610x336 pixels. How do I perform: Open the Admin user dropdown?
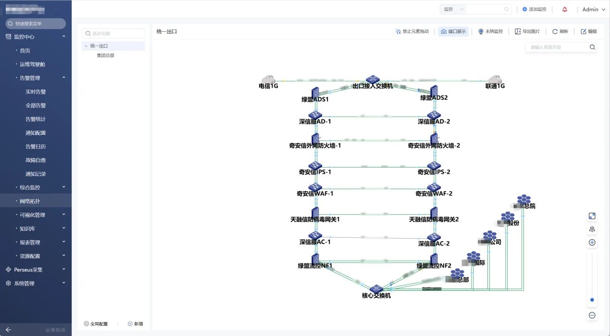tap(593, 9)
